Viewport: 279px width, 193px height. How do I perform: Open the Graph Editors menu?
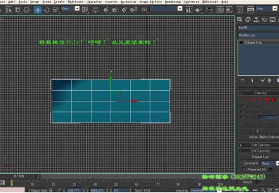click(x=151, y=2)
